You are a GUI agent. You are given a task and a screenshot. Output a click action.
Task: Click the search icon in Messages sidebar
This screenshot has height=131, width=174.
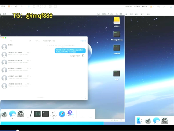11,41
